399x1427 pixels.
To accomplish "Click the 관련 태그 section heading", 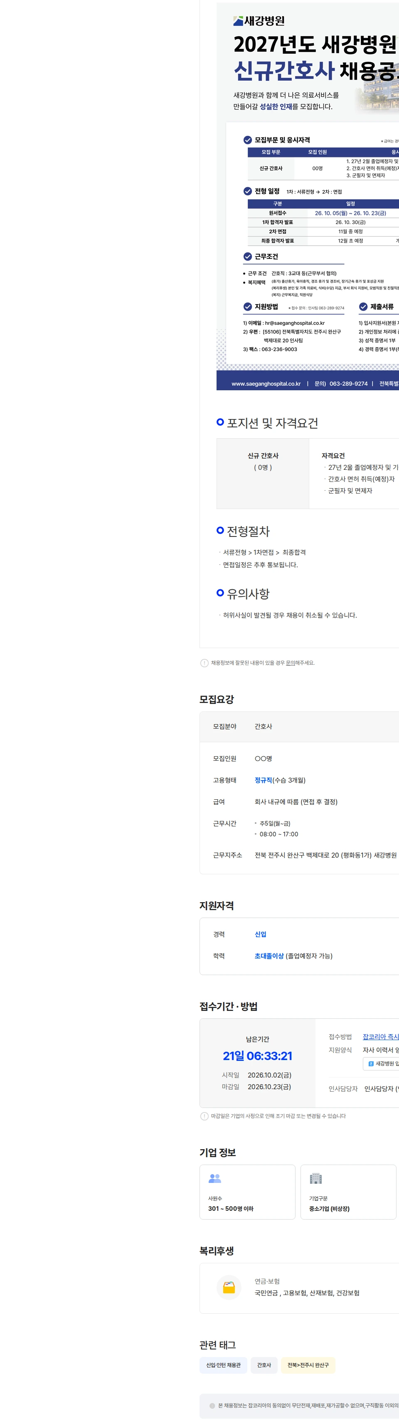I will (218, 1345).
